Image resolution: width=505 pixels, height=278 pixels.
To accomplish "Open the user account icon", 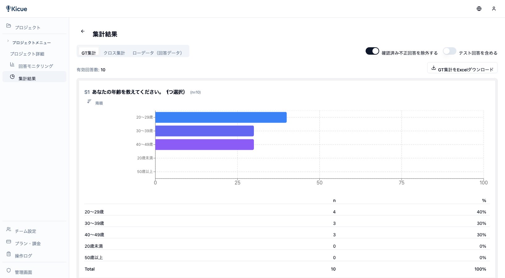I will coord(494,9).
